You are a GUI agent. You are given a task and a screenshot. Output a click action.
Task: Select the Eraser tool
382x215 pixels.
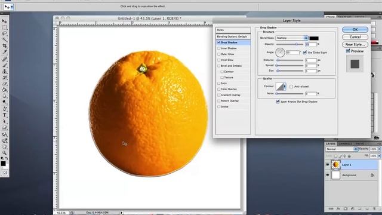pos(4,84)
